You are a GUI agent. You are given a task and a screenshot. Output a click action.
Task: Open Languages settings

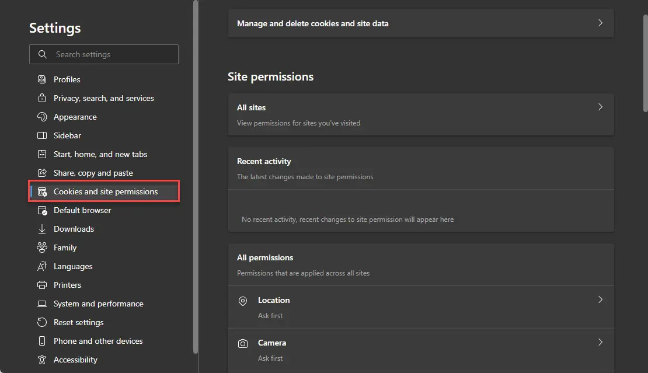(x=104, y=266)
